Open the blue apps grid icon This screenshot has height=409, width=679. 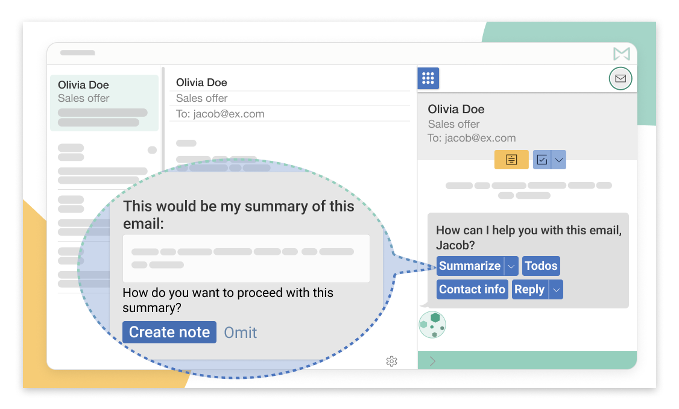point(428,78)
